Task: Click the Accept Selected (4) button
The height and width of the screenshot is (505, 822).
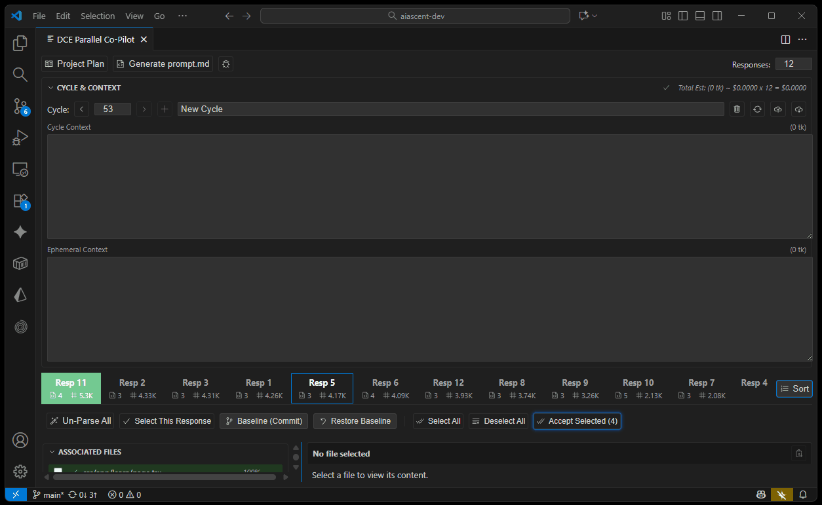Action: [x=577, y=421]
